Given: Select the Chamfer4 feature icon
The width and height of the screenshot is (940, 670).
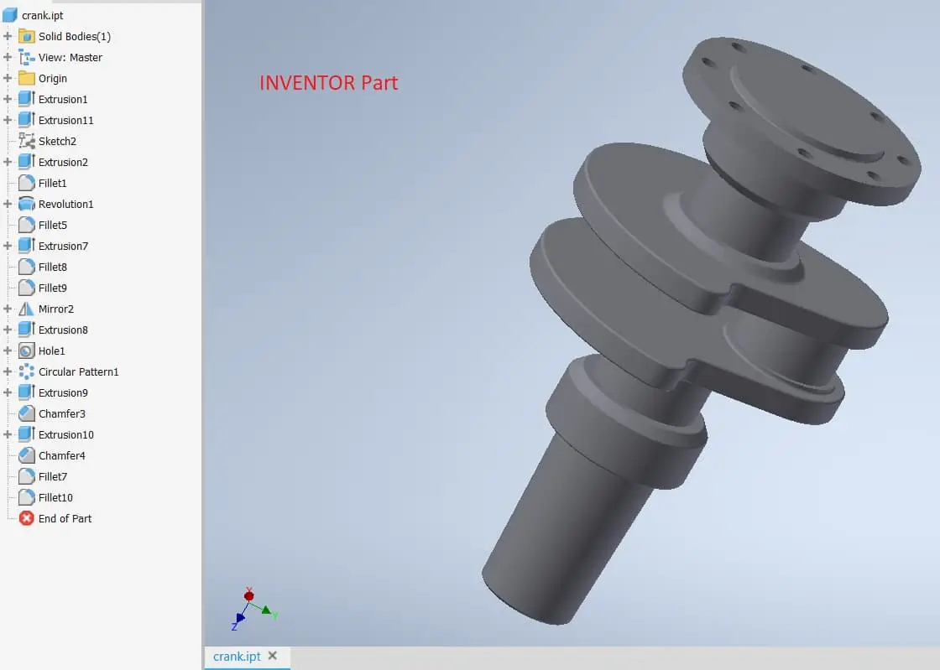Looking at the screenshot, I should (27, 455).
